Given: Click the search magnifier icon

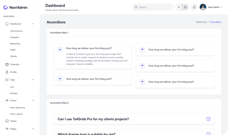Looking at the screenshot, I should coord(136,7).
